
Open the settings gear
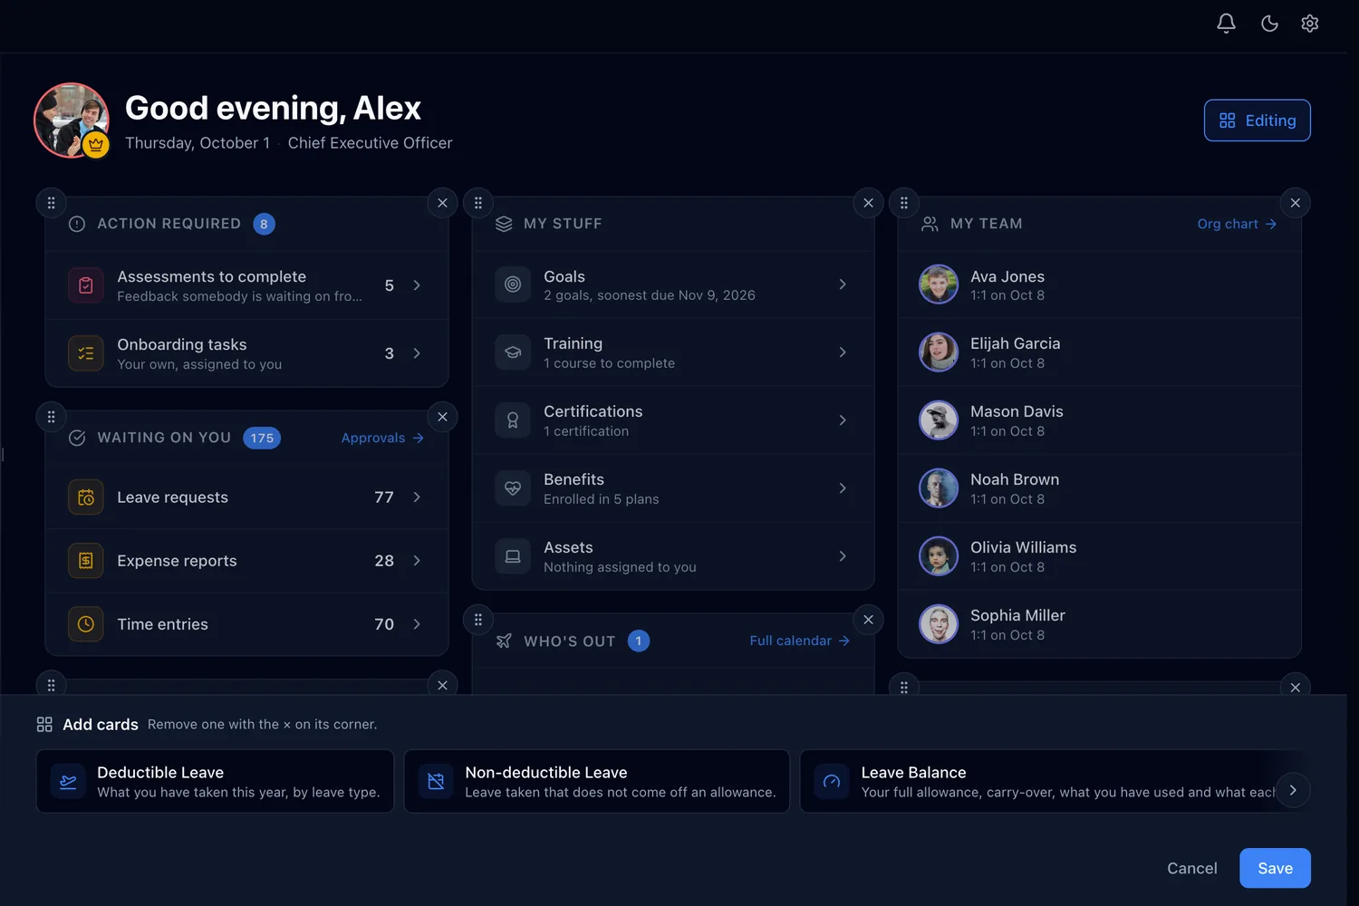(x=1309, y=24)
